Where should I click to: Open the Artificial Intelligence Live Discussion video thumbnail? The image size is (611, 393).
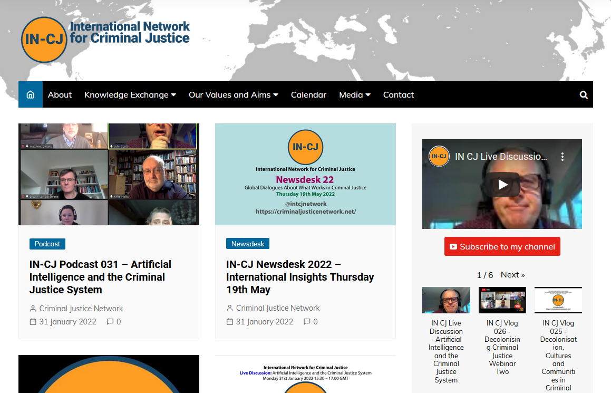[x=446, y=300]
